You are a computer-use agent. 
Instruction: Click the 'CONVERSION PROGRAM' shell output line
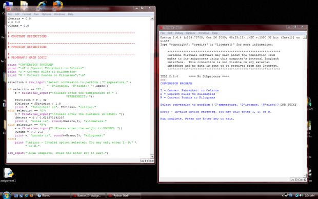point(176,84)
